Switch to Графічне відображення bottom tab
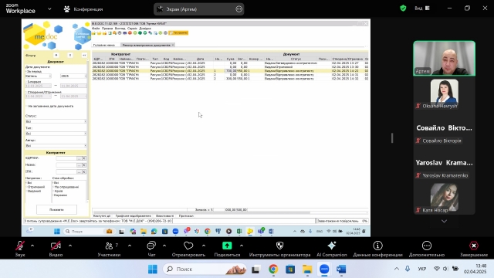The image size is (494, 278). click(134, 216)
